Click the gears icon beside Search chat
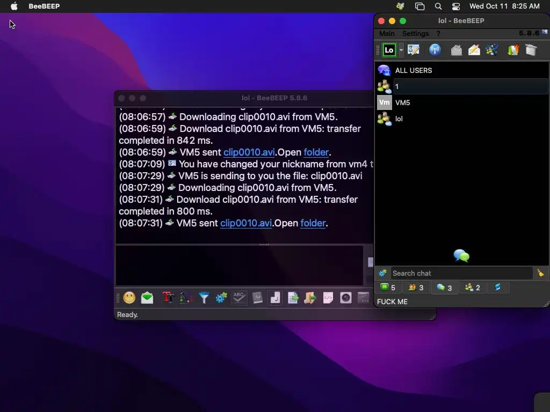550x412 pixels. pyautogui.click(x=382, y=273)
